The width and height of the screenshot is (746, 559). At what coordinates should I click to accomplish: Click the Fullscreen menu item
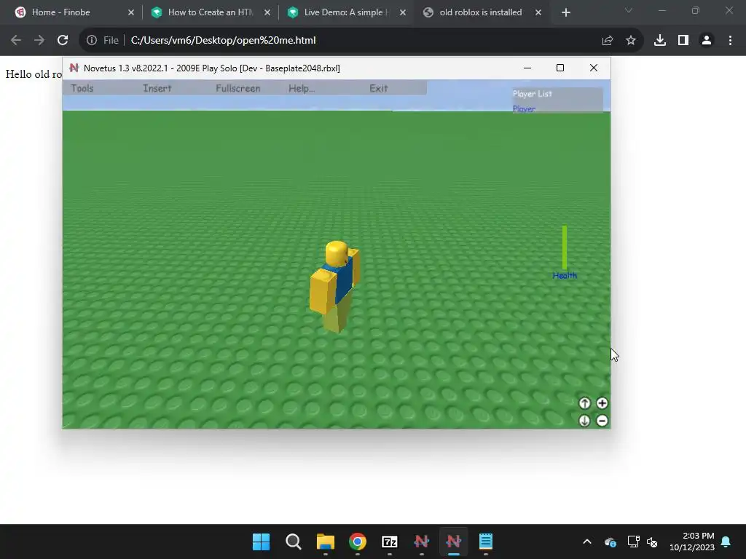[238, 88]
